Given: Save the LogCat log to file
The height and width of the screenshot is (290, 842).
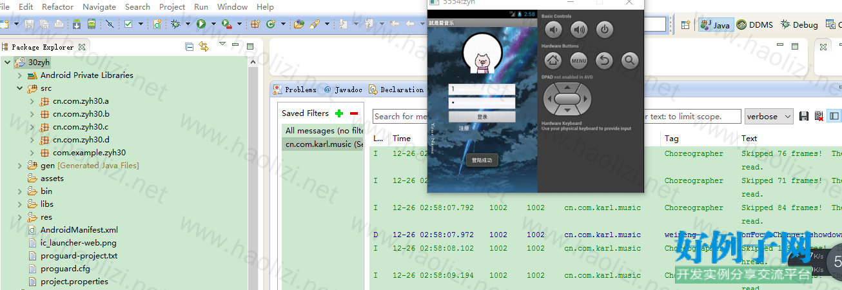Looking at the screenshot, I should pyautogui.click(x=803, y=117).
